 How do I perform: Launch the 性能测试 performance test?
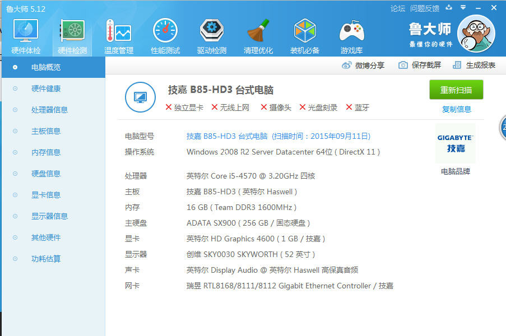tap(165, 36)
